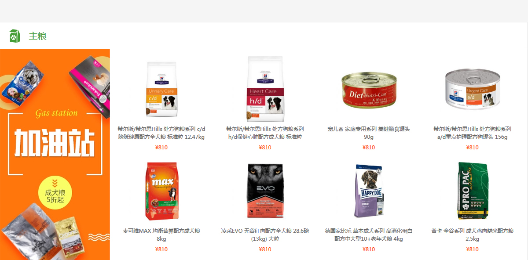
Task: Open the a/d重点护理配方狗罐头 156g title
Action: click(x=473, y=133)
